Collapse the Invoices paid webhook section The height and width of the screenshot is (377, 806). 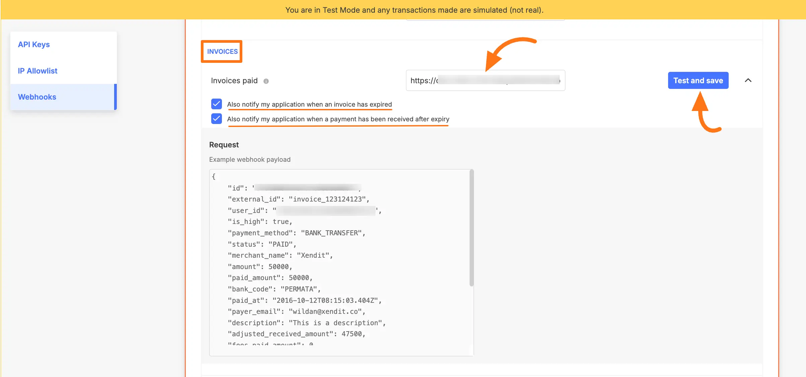[748, 80]
